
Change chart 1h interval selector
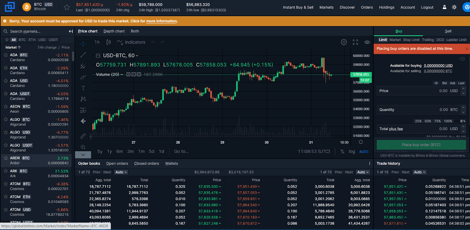(97, 42)
